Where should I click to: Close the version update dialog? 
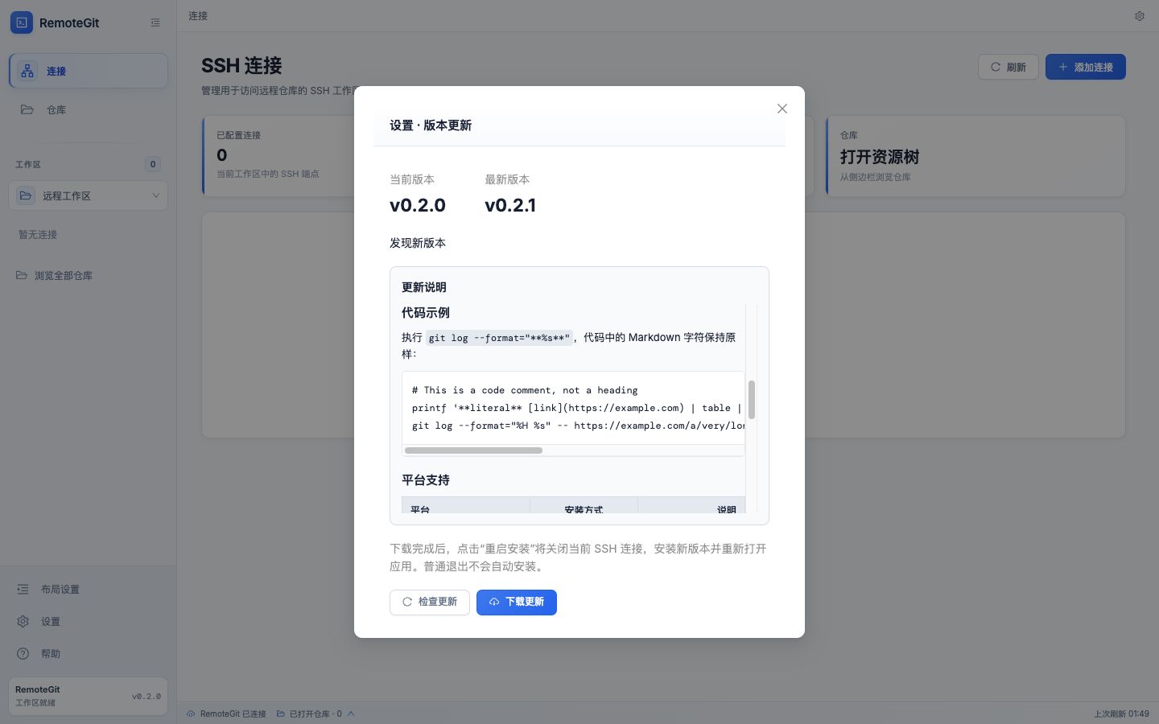point(782,109)
